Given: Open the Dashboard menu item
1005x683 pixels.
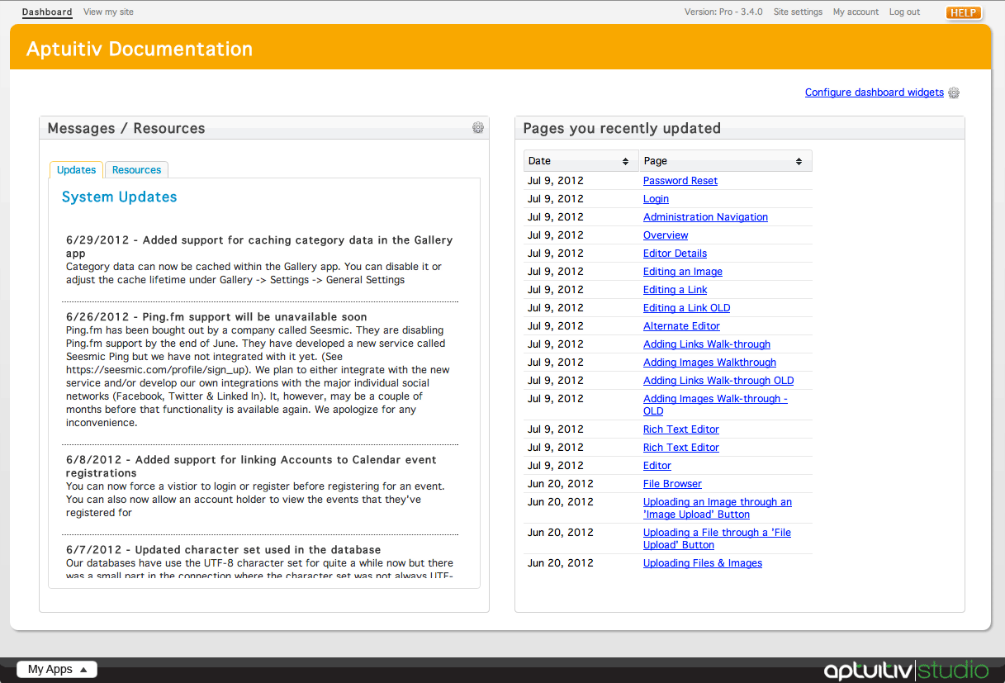Looking at the screenshot, I should (47, 12).
